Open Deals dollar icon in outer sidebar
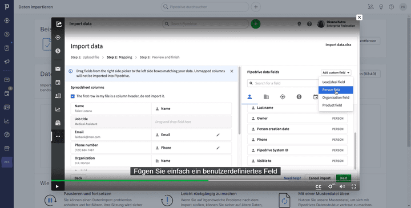This screenshot has width=411, height=208. (7, 34)
